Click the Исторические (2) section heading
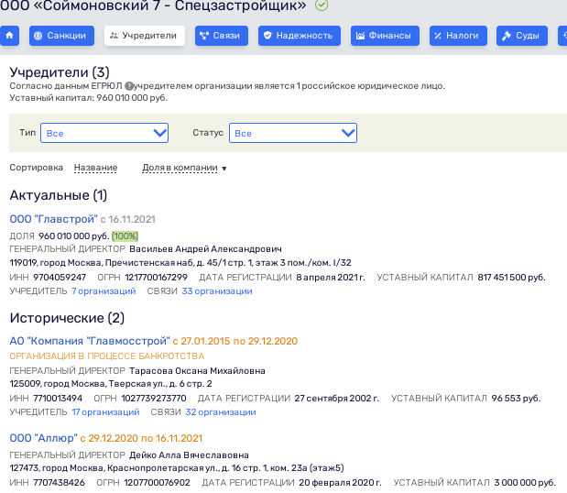567x493 pixels. click(x=67, y=318)
